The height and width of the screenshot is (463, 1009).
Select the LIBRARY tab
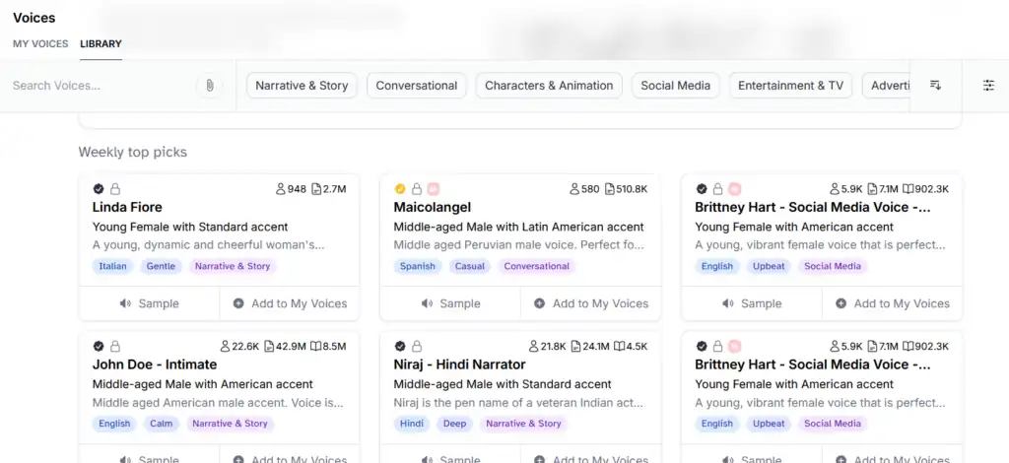(101, 43)
